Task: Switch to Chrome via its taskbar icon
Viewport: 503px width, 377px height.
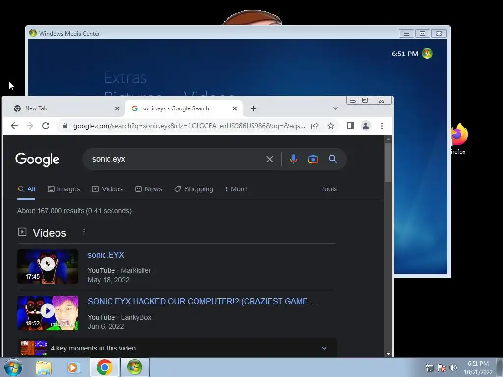Action: click(104, 367)
